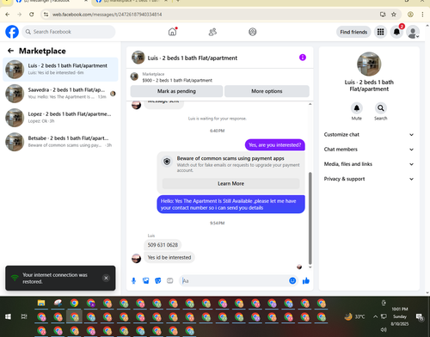Click the Find friends button

tap(353, 32)
